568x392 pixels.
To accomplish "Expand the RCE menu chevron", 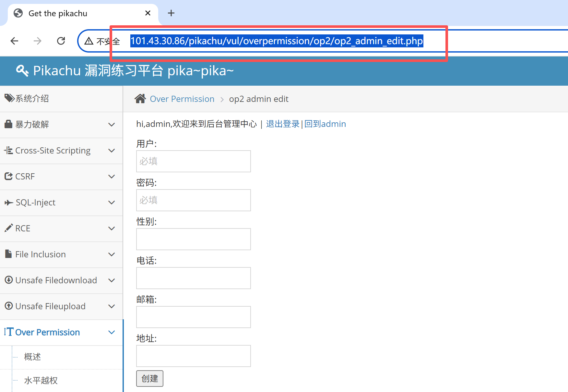I will pyautogui.click(x=112, y=228).
